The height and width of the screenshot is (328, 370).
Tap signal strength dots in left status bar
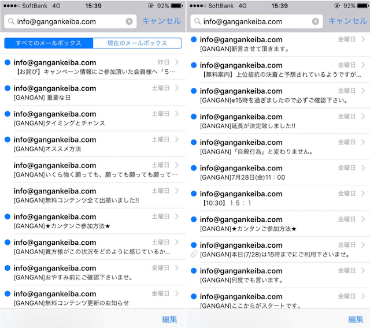[x=12, y=6]
